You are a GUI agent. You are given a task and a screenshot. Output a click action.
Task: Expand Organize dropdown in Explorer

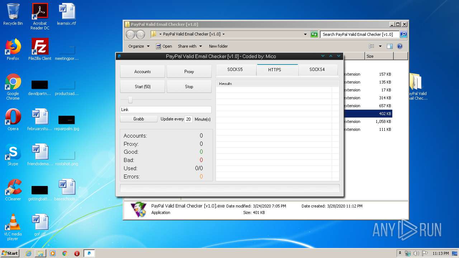pos(139,46)
